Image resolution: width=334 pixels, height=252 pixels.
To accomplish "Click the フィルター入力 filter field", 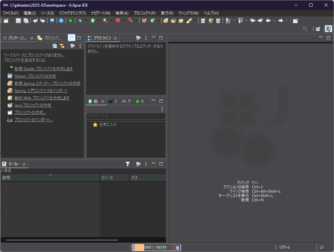I will click(x=126, y=116).
